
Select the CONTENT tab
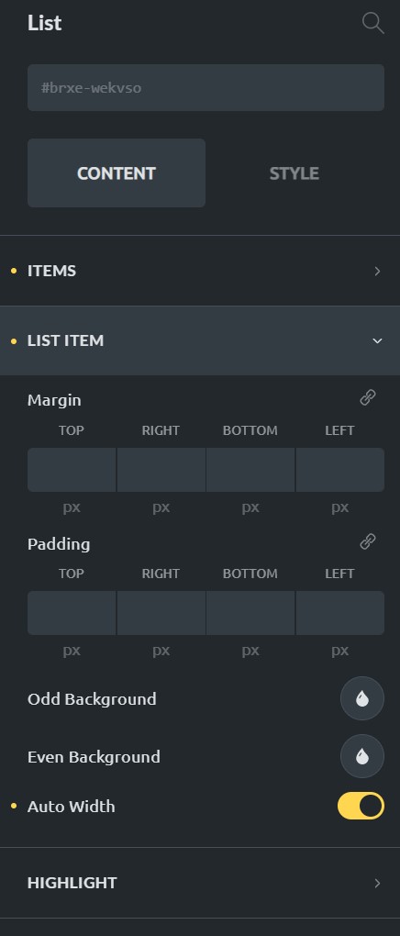(117, 173)
